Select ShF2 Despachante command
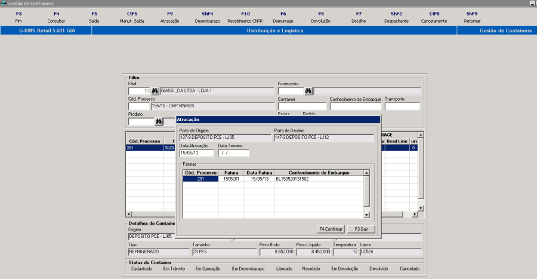The height and width of the screenshot is (279, 537). point(396,17)
